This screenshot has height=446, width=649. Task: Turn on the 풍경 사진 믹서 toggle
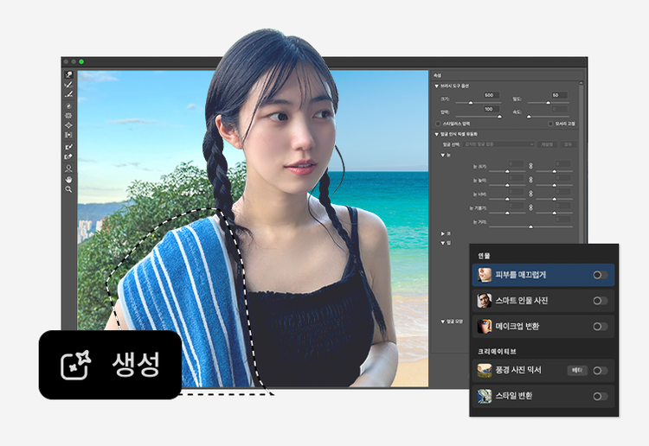pyautogui.click(x=601, y=370)
